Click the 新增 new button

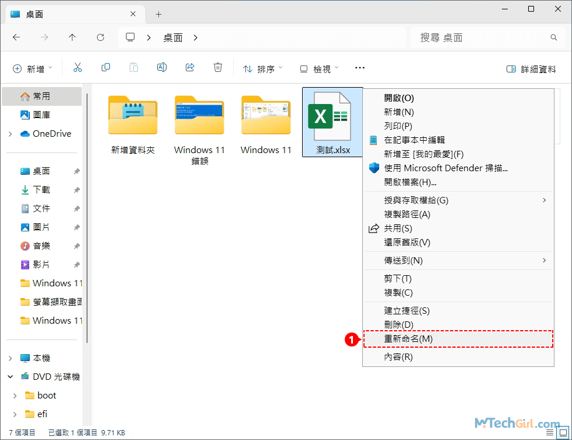[33, 69]
